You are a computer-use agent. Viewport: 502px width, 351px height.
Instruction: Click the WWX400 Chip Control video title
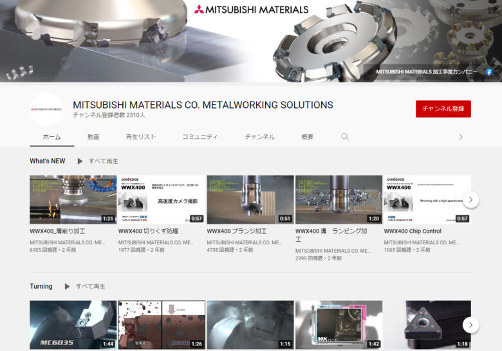coord(413,231)
